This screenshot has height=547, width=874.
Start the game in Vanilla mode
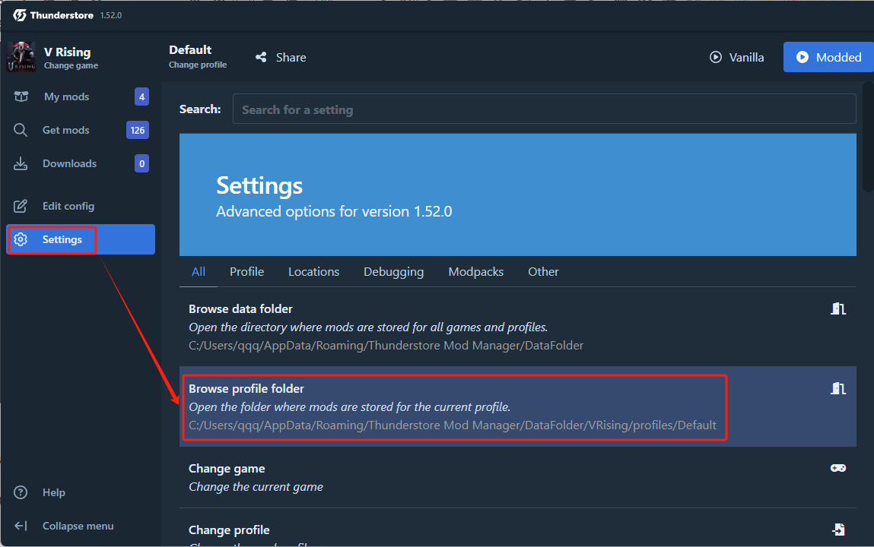[x=736, y=57]
